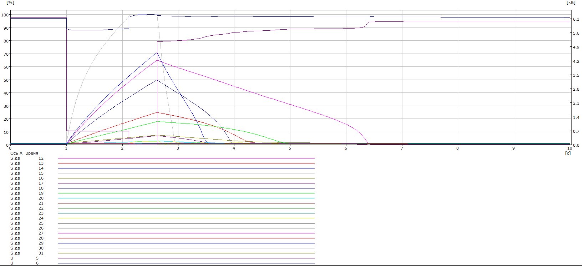The height and width of the screenshot is (267, 584).
Task: Click the 50 tick on the percent axis
Action: pyautogui.click(x=6, y=80)
